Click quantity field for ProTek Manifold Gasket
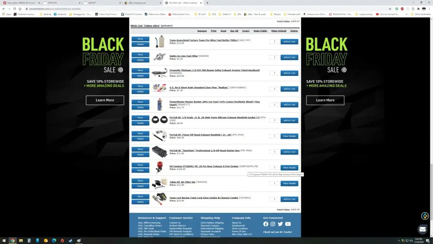The height and width of the screenshot is (244, 433). click(x=274, y=120)
